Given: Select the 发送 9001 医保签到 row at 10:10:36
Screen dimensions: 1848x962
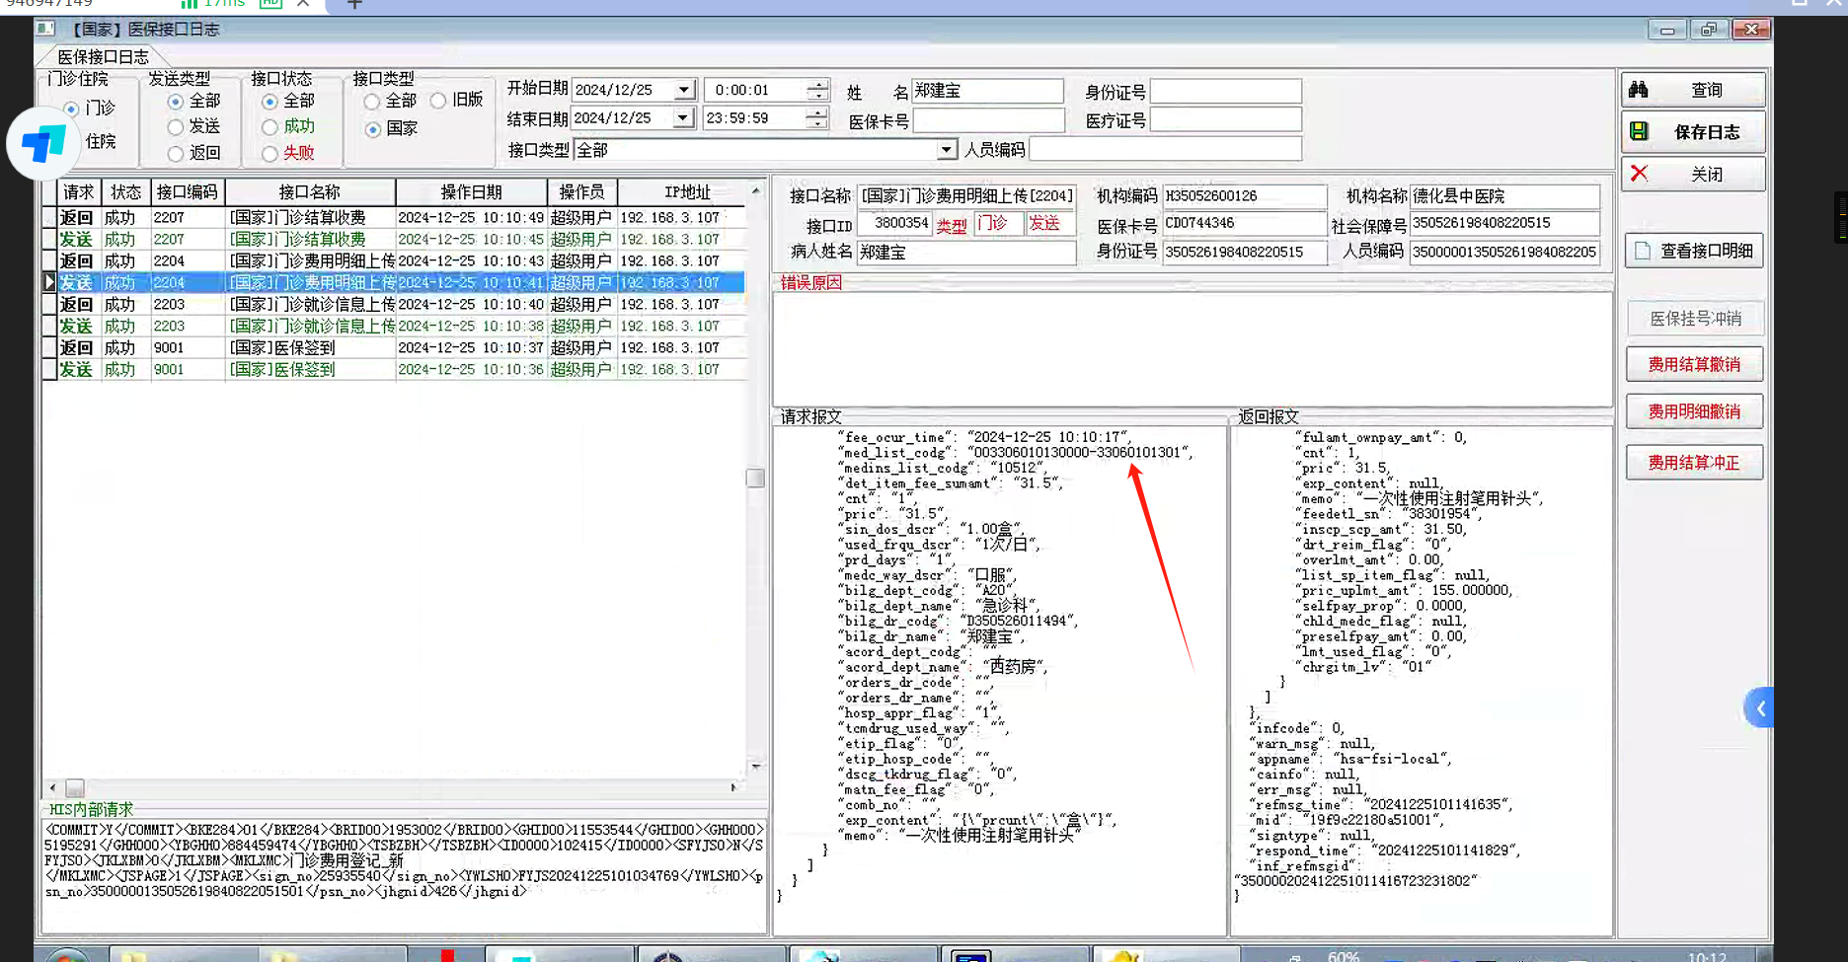Looking at the screenshot, I should pos(395,369).
